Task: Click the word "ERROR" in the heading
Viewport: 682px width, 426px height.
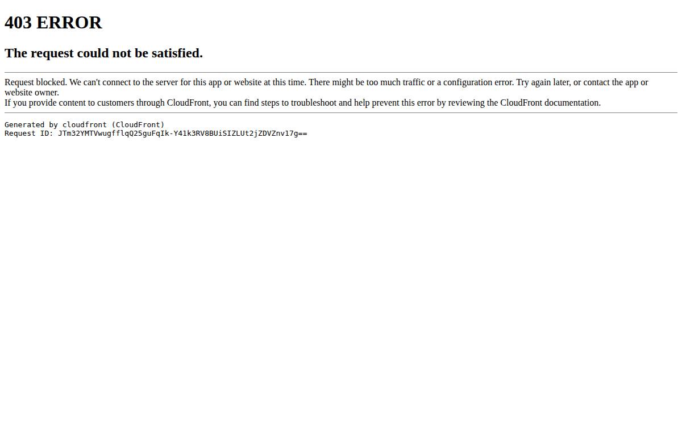Action: pyautogui.click(x=69, y=23)
